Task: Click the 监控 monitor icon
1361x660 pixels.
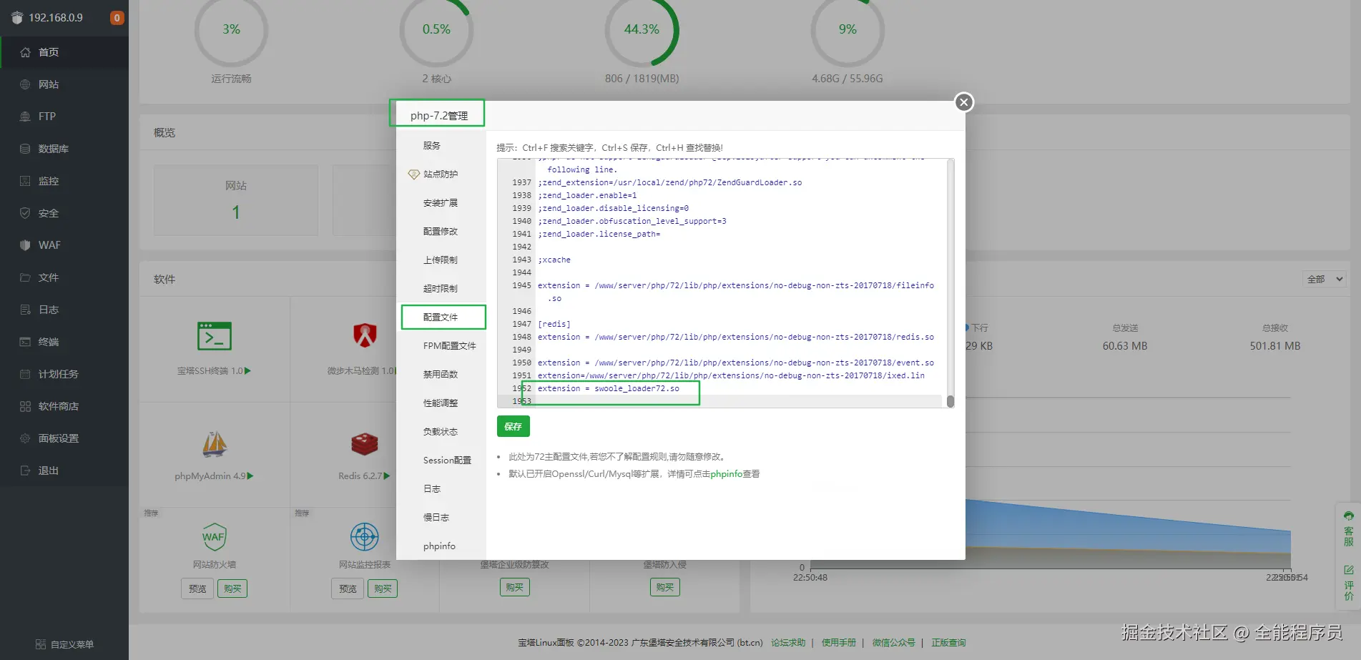Action: pos(25,181)
